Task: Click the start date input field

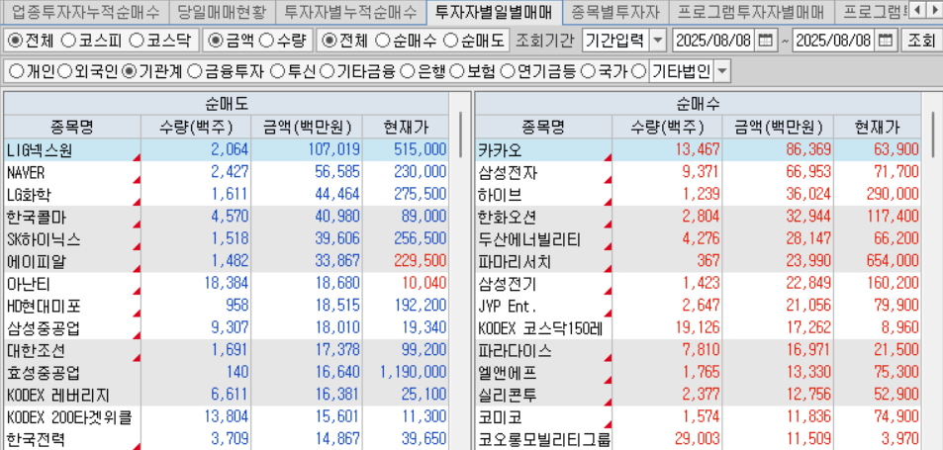Action: click(713, 41)
